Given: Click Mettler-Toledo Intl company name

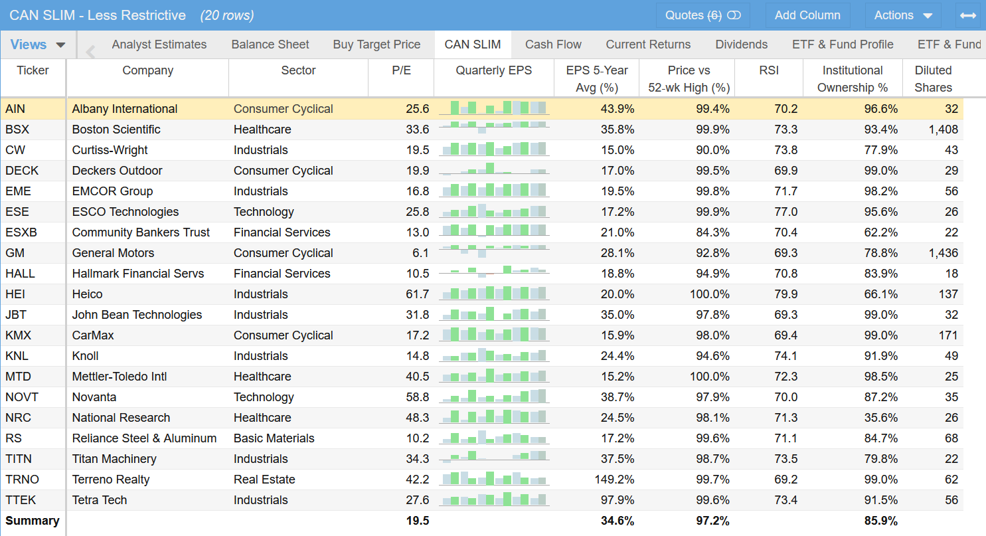Looking at the screenshot, I should click(120, 377).
